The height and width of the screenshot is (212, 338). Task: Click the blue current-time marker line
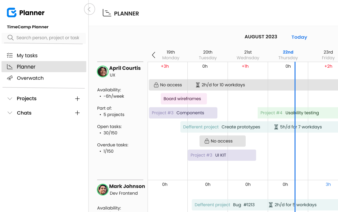click(x=295, y=172)
